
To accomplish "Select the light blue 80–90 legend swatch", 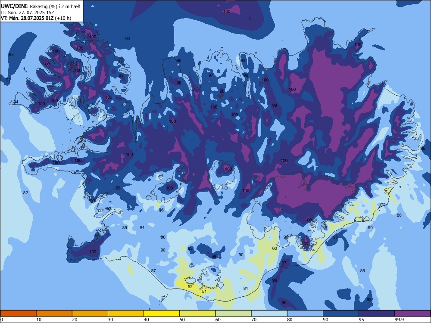I will pyautogui.click(x=305, y=314).
